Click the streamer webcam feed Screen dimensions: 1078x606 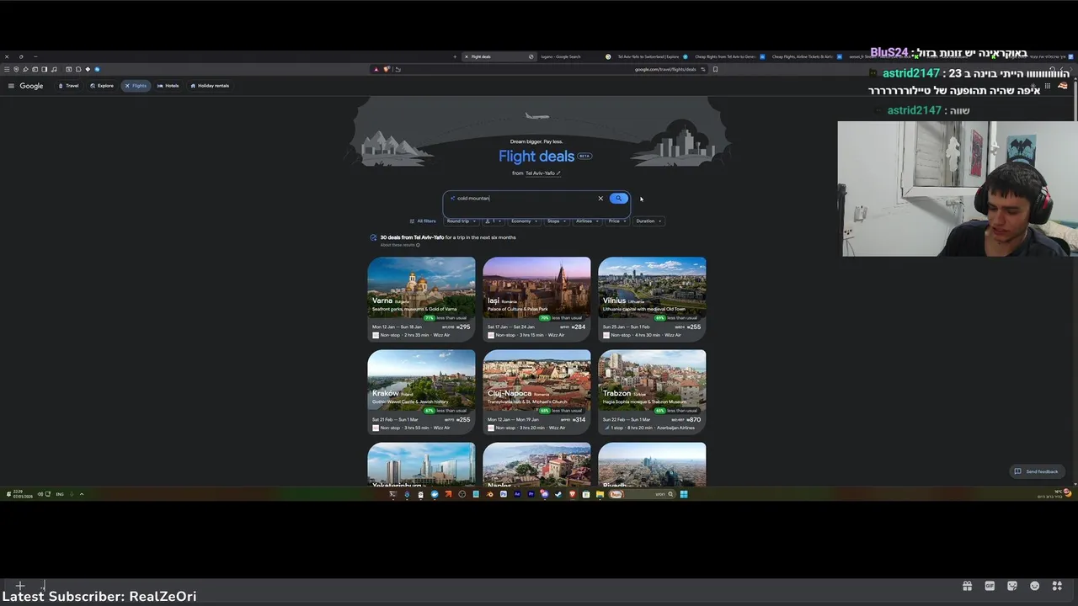click(958, 189)
